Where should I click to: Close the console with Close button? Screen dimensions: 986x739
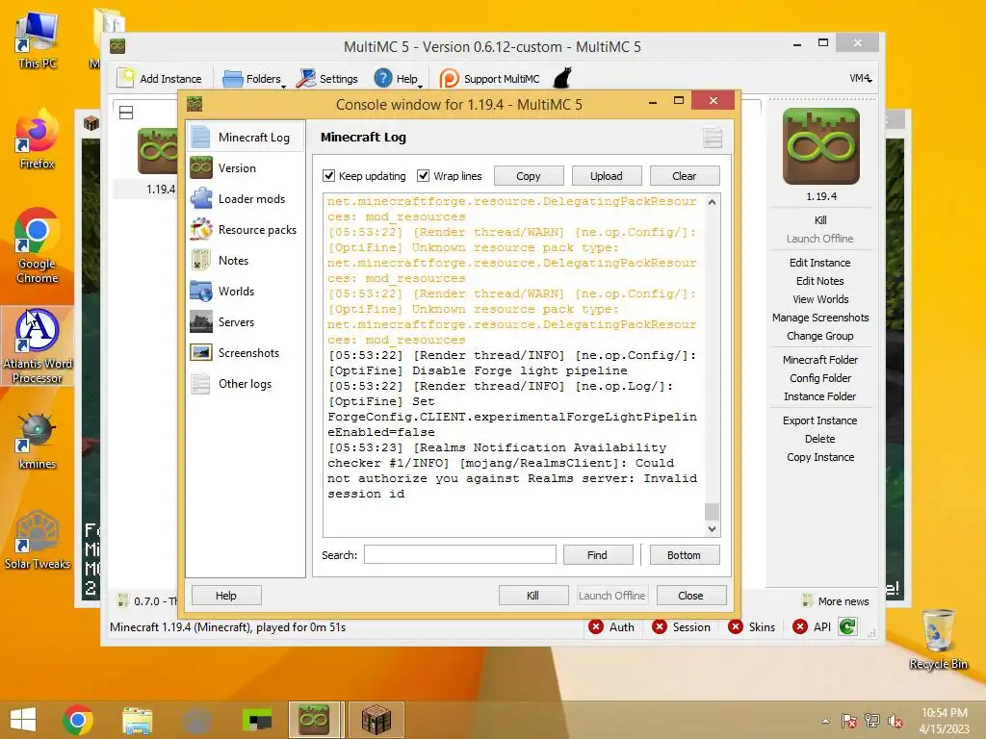click(691, 595)
